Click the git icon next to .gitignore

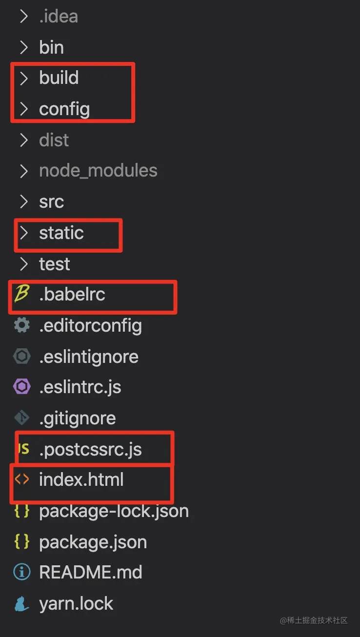21,418
